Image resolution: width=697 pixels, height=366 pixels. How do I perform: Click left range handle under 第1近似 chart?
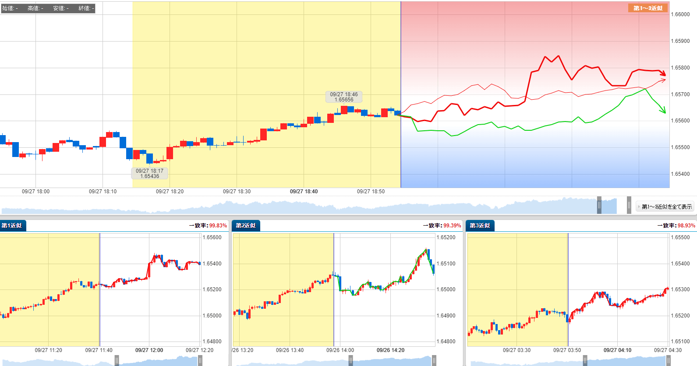click(x=117, y=361)
